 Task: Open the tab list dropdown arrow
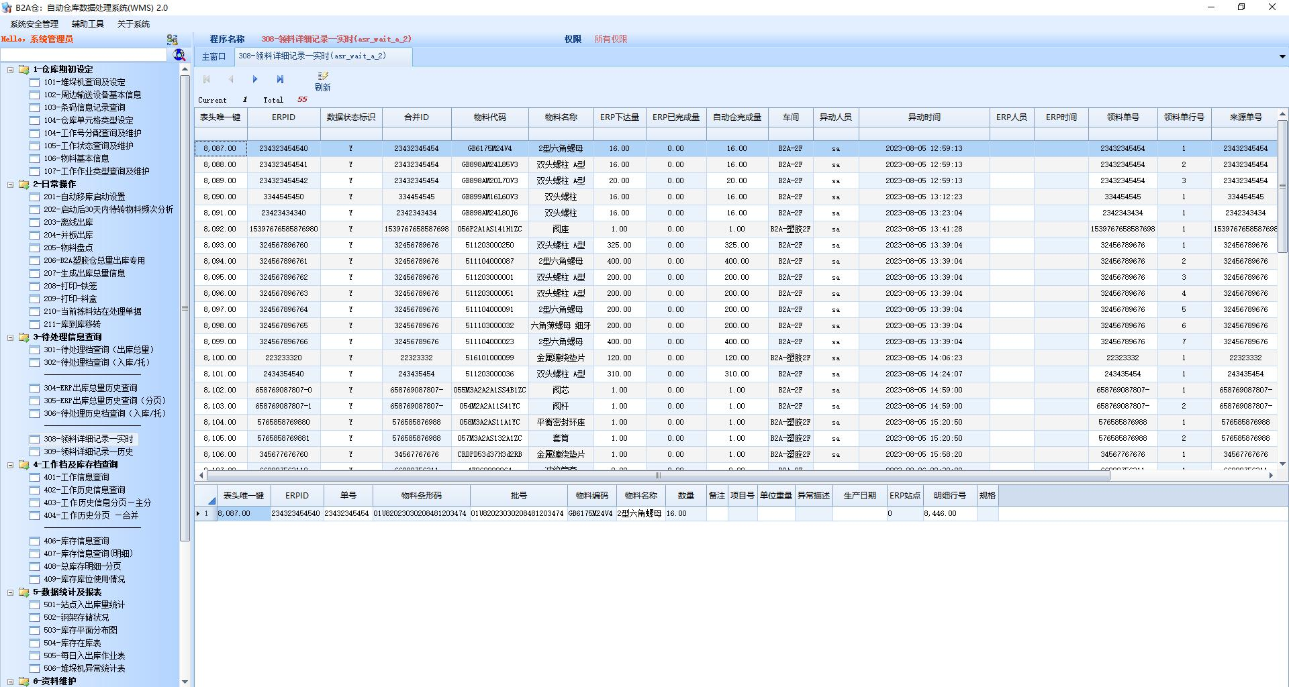[x=1282, y=57]
